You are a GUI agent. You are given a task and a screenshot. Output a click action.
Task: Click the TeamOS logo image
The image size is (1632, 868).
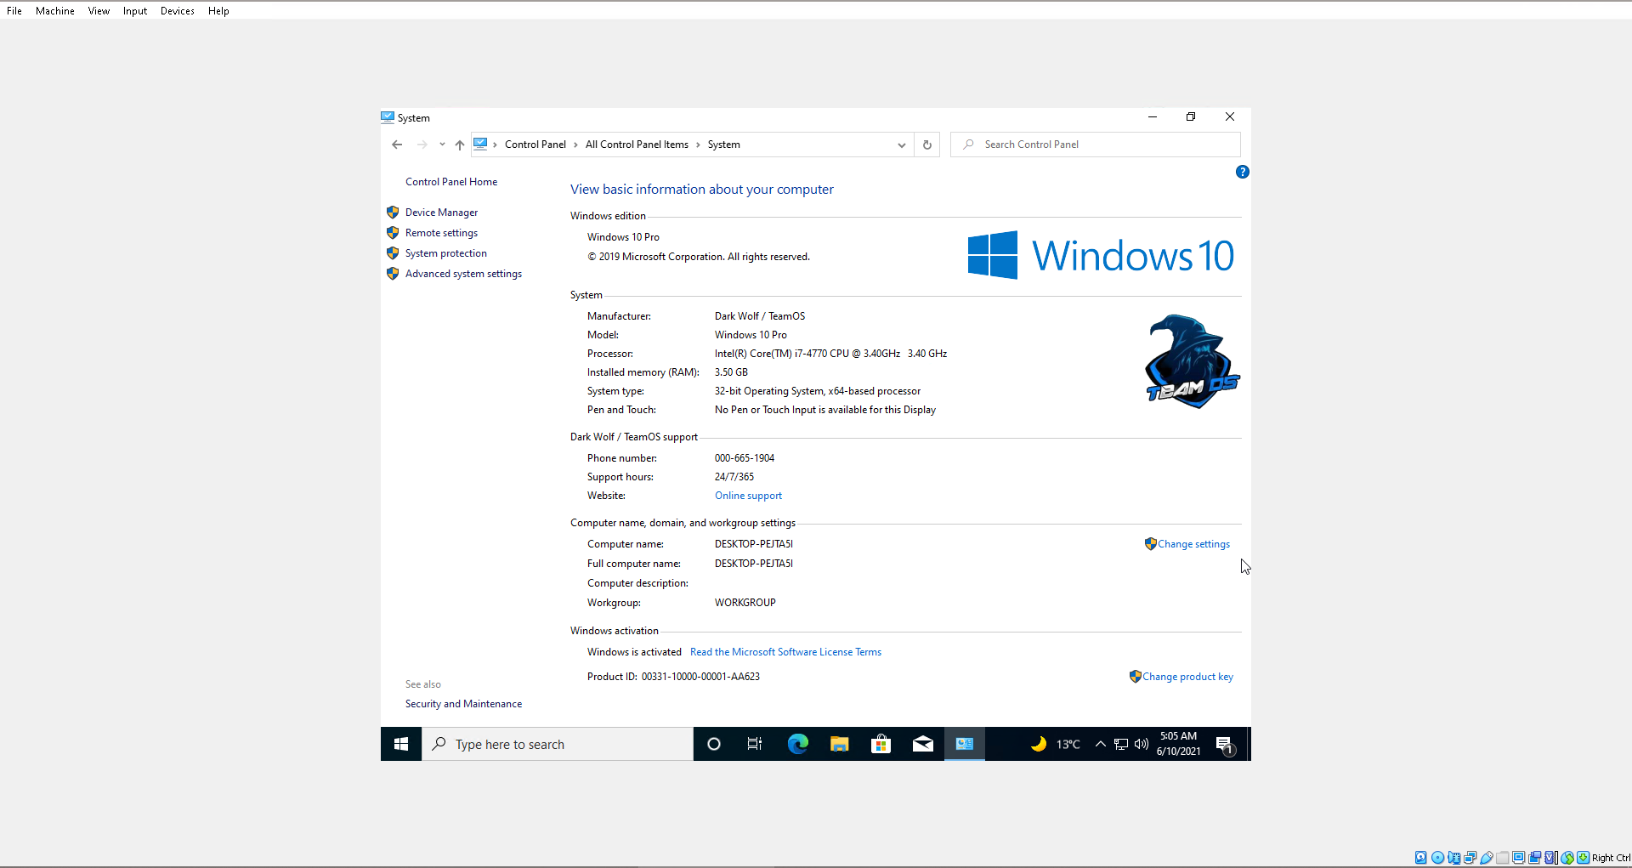click(x=1192, y=361)
